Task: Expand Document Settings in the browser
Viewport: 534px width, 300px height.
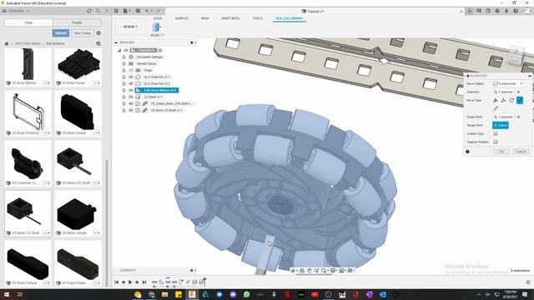Action: click(124, 57)
